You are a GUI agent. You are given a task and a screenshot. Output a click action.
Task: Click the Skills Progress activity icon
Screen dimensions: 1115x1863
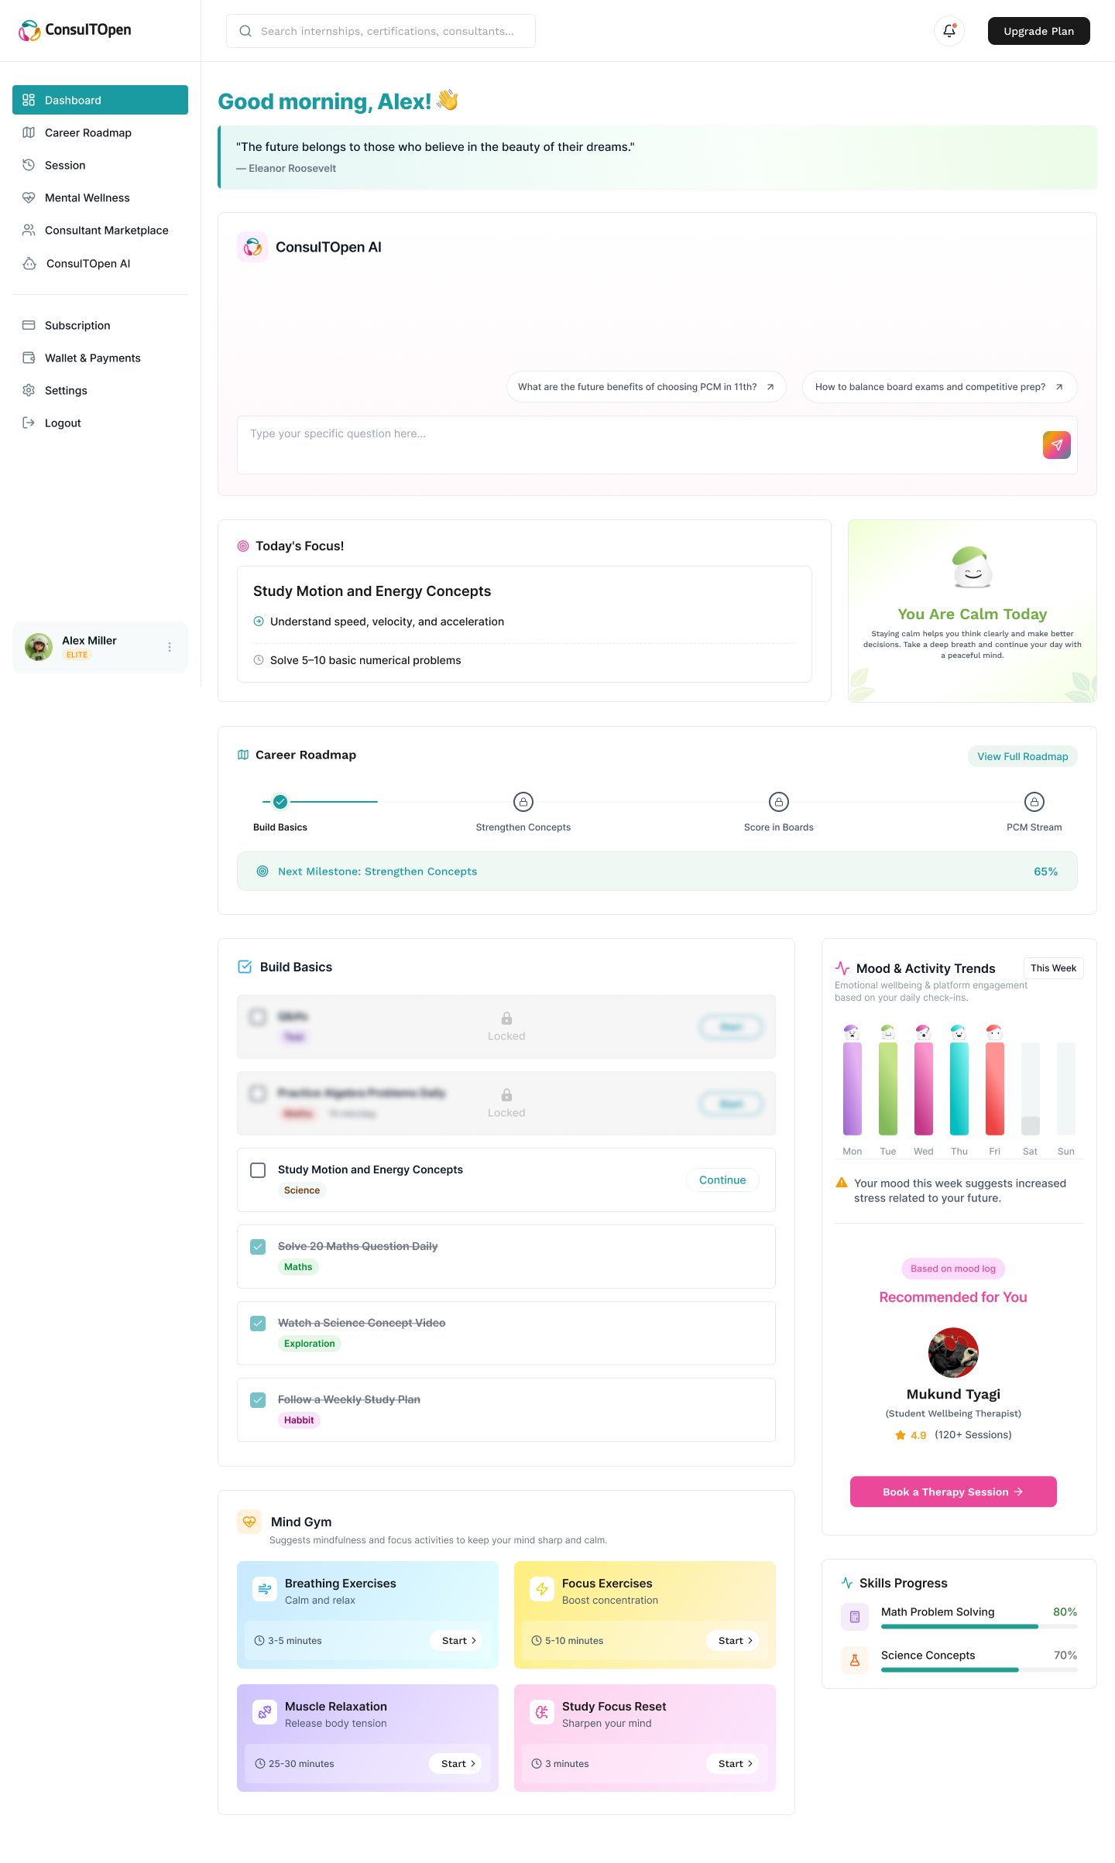847,1583
